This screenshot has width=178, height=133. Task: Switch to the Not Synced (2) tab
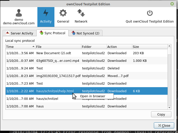(85, 33)
